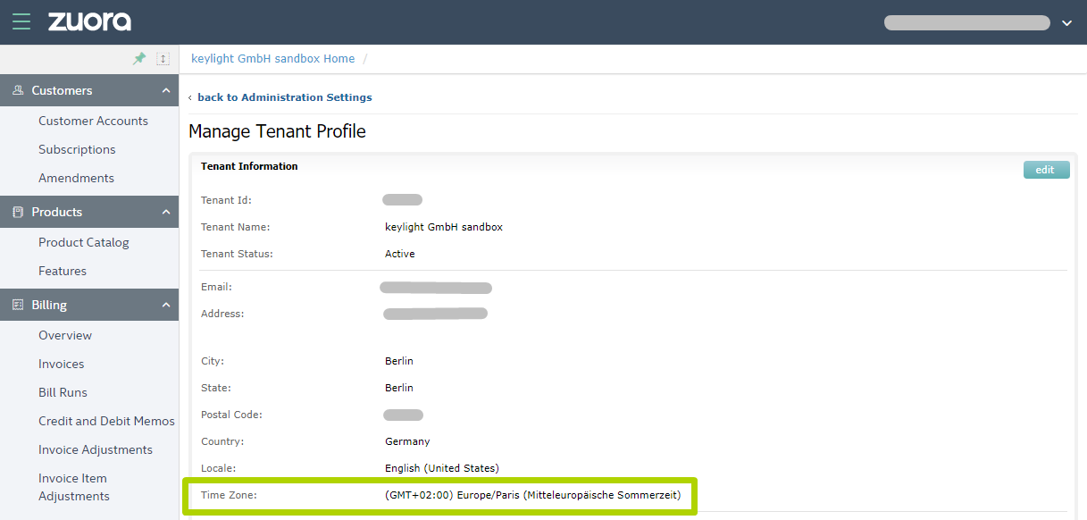The width and height of the screenshot is (1087, 520).
Task: Go to Features
Action: [x=63, y=271]
